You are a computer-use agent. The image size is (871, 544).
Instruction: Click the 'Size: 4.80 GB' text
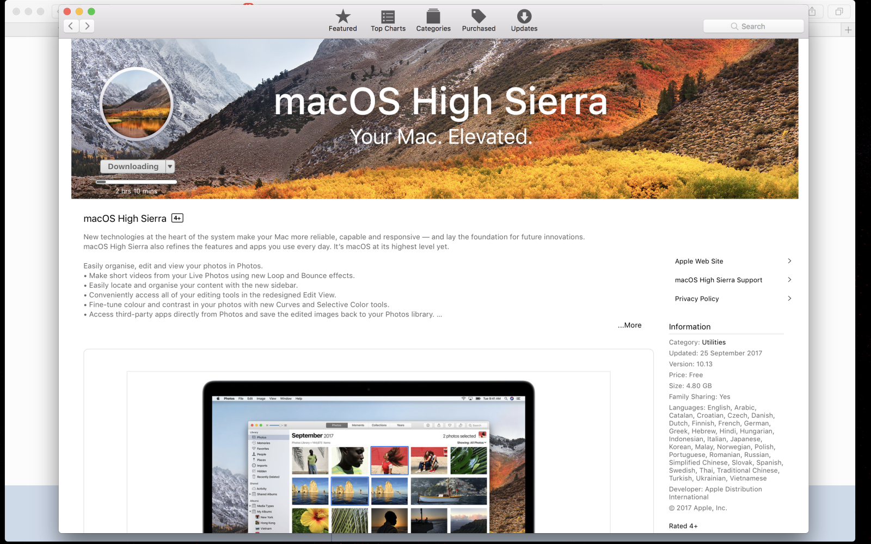click(x=690, y=386)
